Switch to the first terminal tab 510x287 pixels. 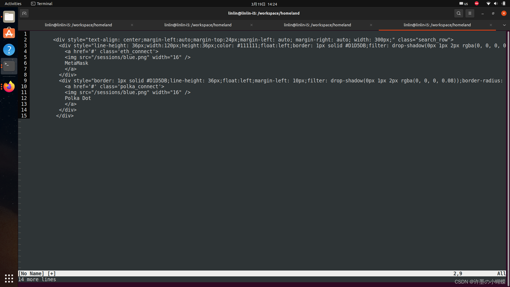coord(78,25)
